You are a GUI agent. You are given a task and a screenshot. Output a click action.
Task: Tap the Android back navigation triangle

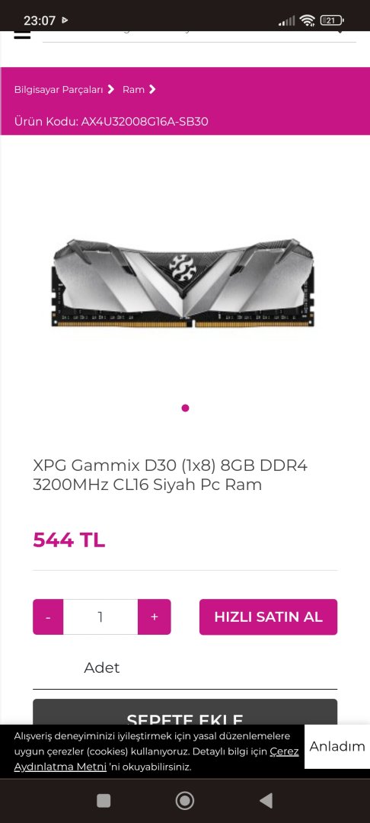266,800
